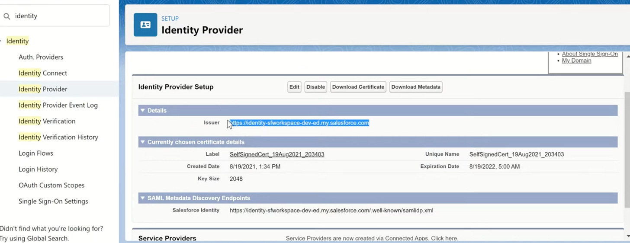Click the Key Size value 2048
Image resolution: width=630 pixels, height=243 pixels.
pos(236,179)
